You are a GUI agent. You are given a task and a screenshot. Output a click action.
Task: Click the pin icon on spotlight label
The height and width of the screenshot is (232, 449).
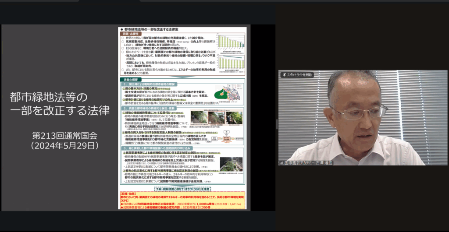click(283, 75)
